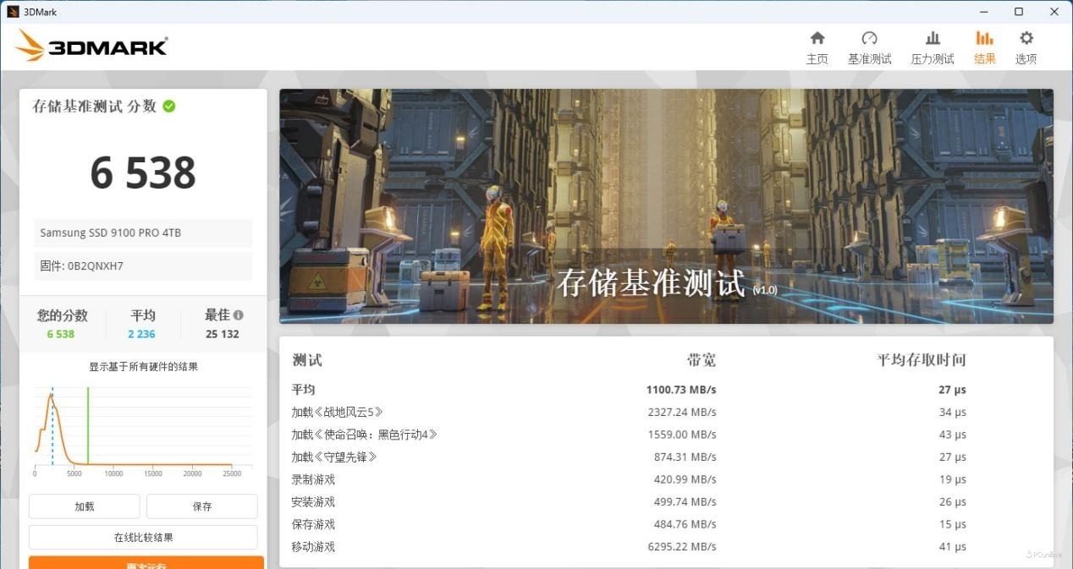Click the 3DMark app icon in title bar
1073x569 pixels.
coord(13,12)
